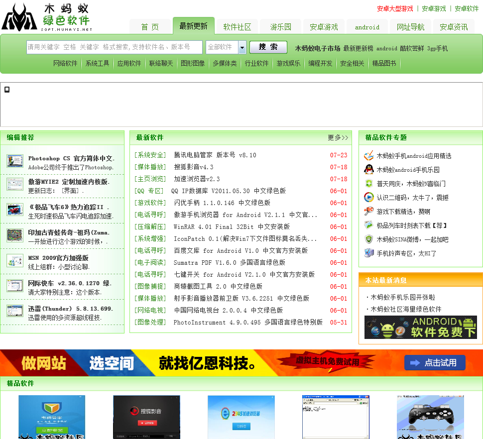Click the 木蚂蚁 绿色软件 logo
The height and width of the screenshot is (439, 483).
point(47,17)
